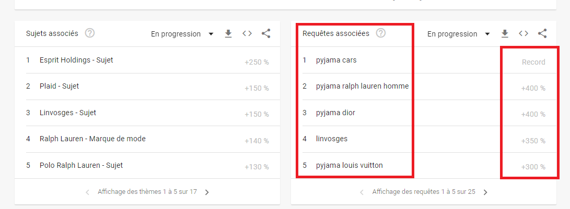Open help icon next to Sujets associés
570x209 pixels.
pos(90,33)
